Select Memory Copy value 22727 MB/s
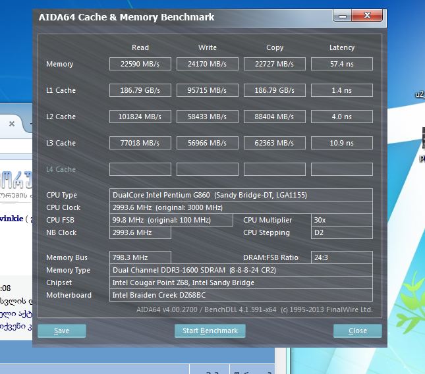Image resolution: width=425 pixels, height=374 pixels. (275, 64)
